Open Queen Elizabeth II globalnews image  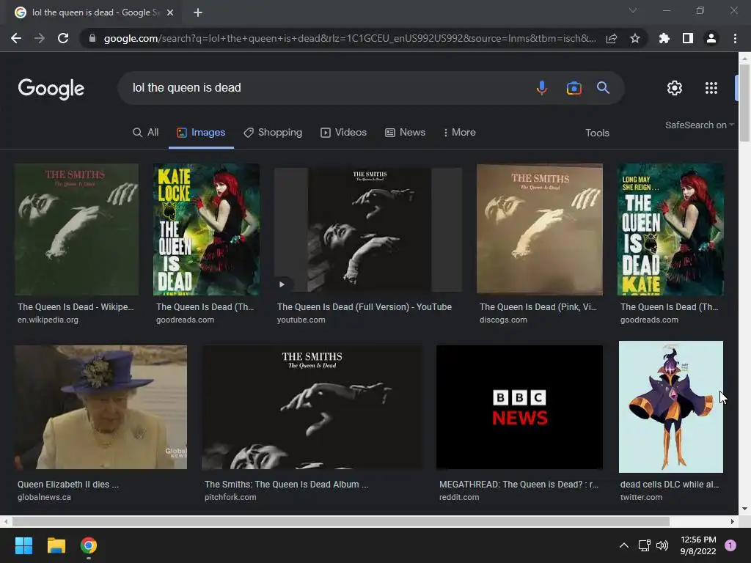click(100, 408)
